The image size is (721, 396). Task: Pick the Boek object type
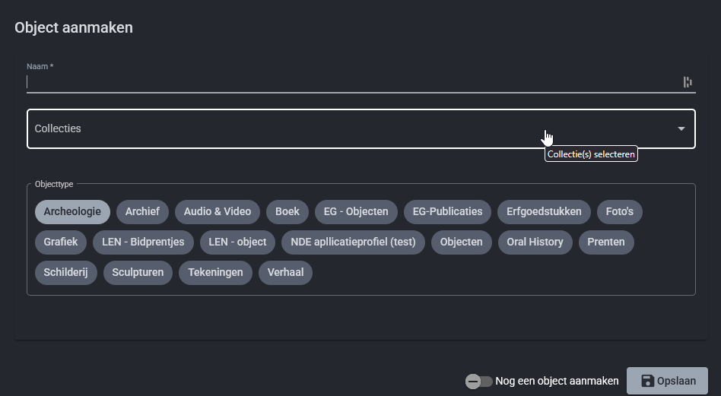[x=287, y=211]
